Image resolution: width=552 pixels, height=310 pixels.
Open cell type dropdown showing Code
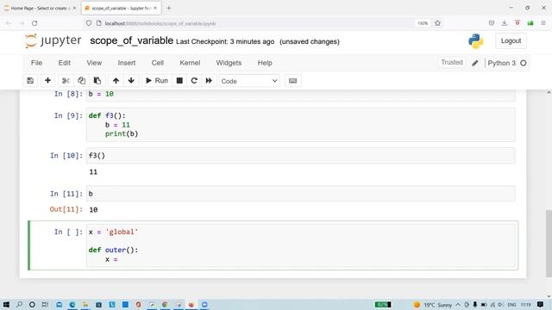coord(249,81)
